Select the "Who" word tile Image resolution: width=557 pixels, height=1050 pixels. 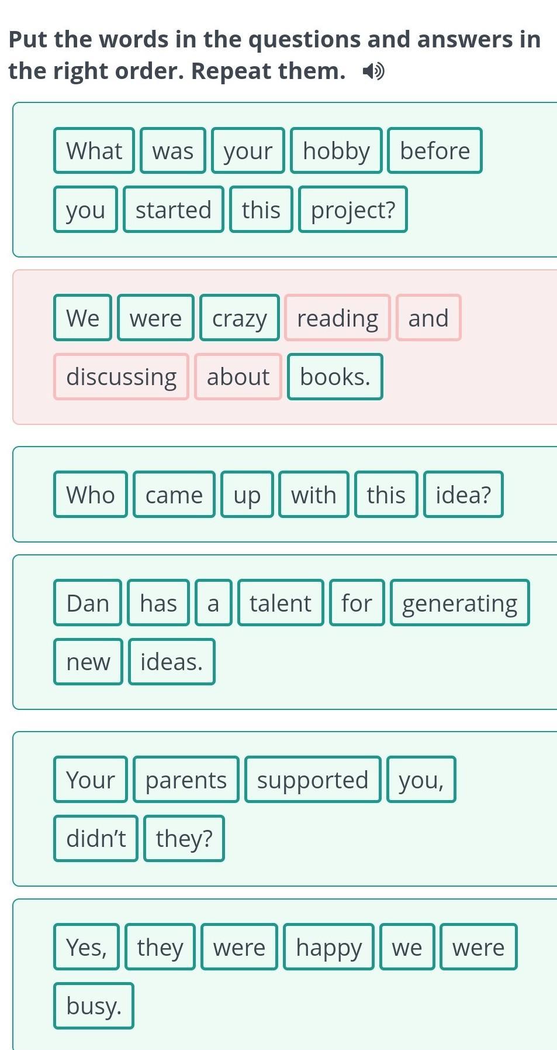coord(90,495)
